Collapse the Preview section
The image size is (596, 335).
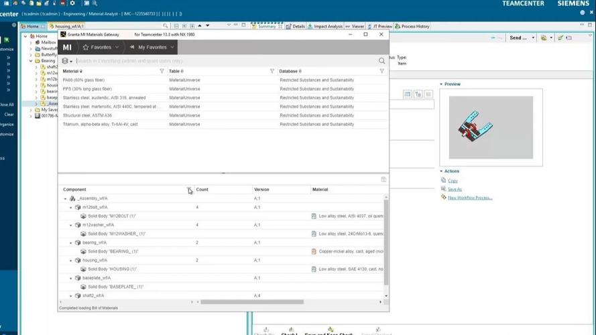click(x=441, y=84)
